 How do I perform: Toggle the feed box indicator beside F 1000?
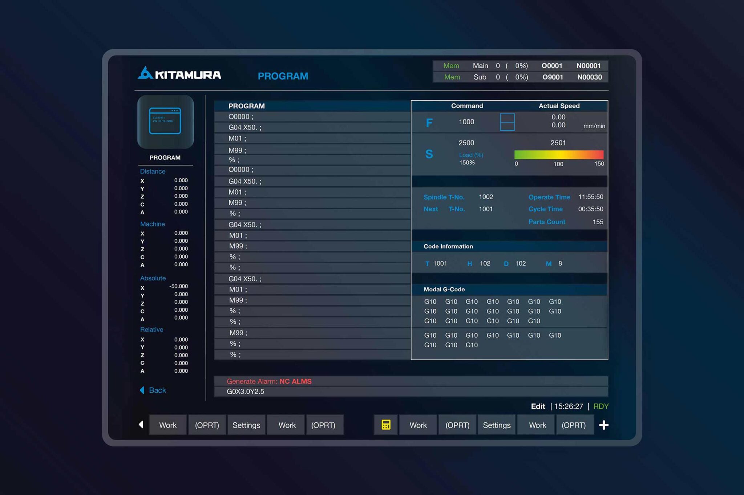click(507, 122)
